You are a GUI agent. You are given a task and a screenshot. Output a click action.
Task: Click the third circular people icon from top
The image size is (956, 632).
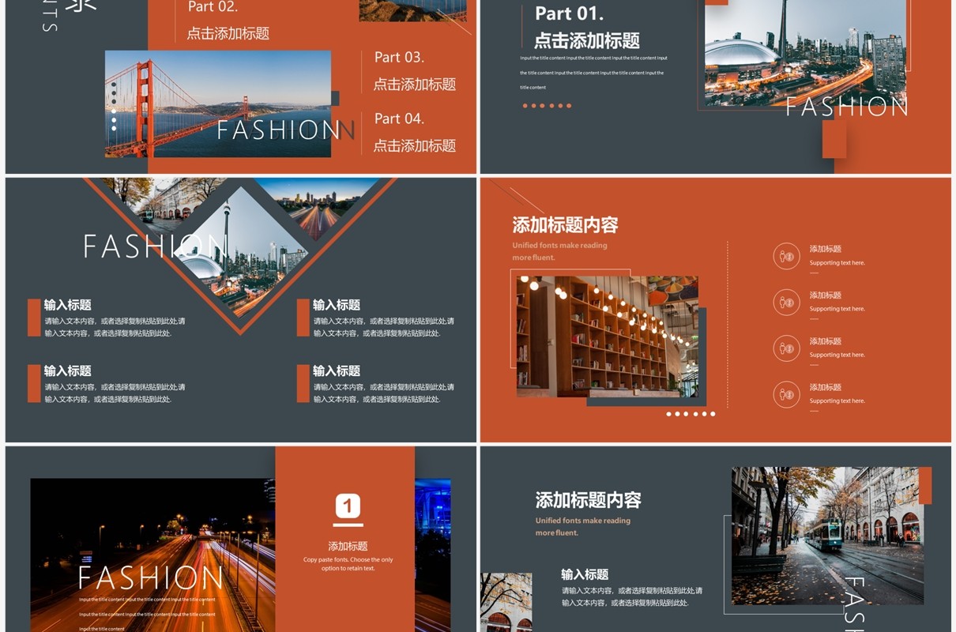click(x=786, y=348)
